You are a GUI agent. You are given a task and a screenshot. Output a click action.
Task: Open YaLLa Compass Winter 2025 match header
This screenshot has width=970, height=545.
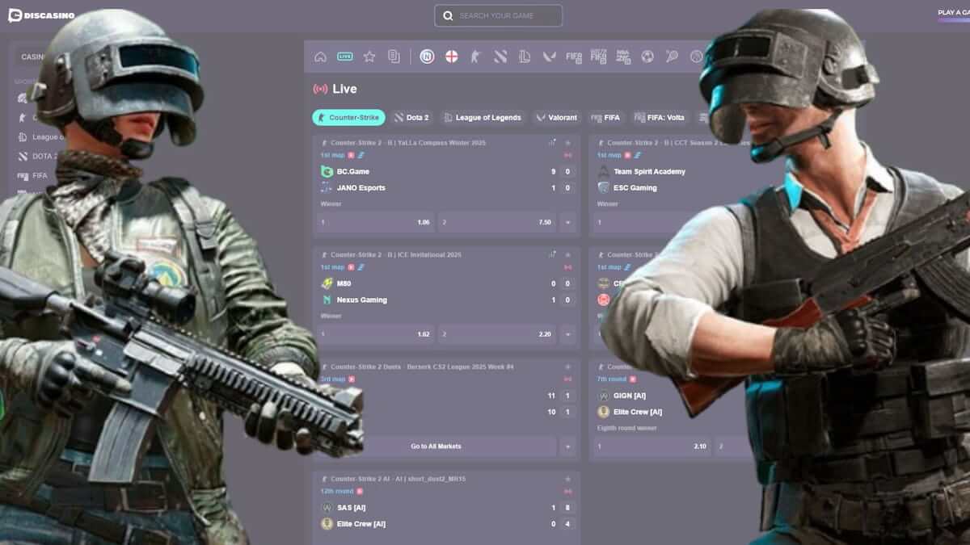[408, 142]
